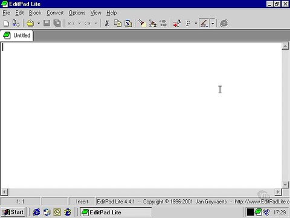This screenshot has height=218, width=290.
Task: Close the EditPad Lite window
Action: click(x=285, y=4)
